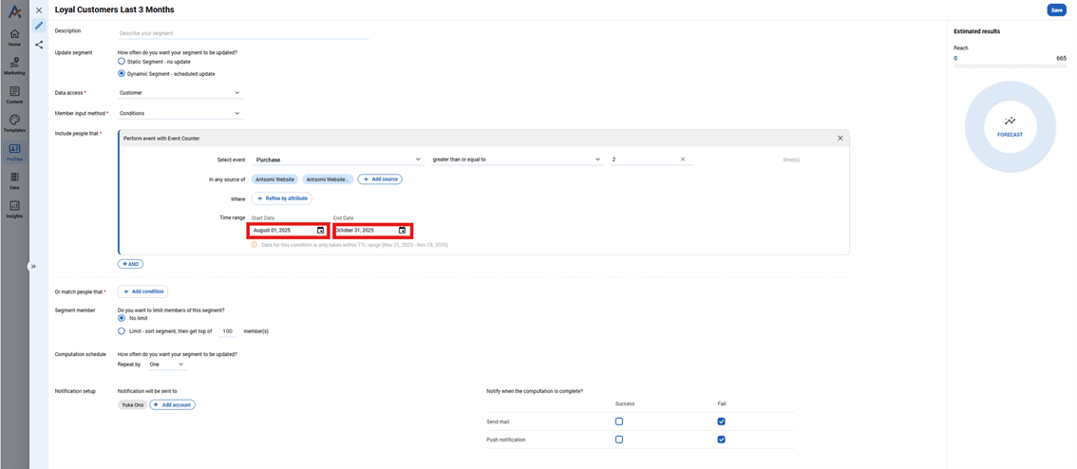Choose the No limit radio option
This screenshot has width=1077, height=469.
122,318
